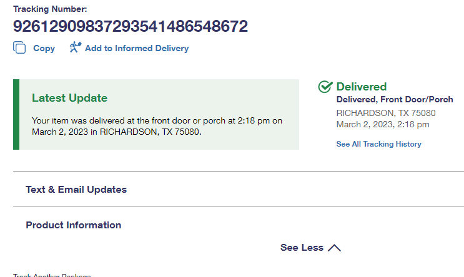Image resolution: width=464 pixels, height=277 pixels.
Task: Open the Add to Informed Delivery link
Action: click(x=137, y=48)
